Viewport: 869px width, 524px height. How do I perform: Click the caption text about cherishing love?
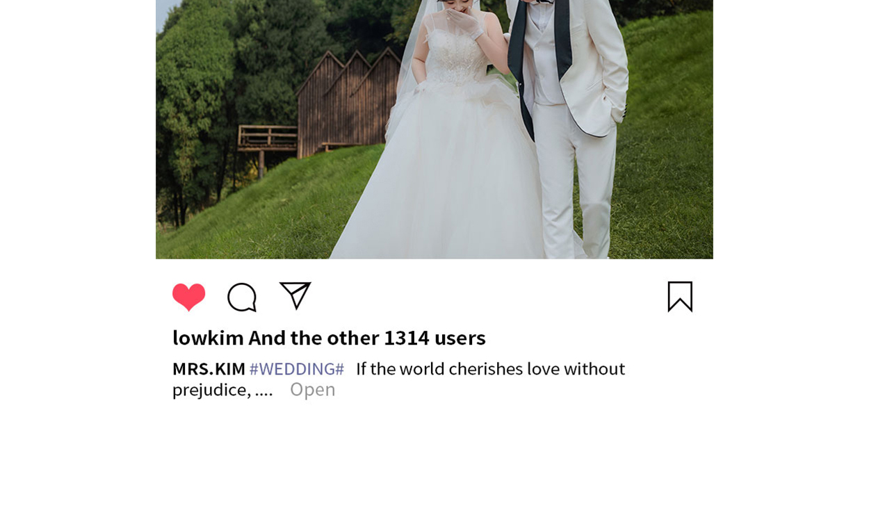point(490,369)
